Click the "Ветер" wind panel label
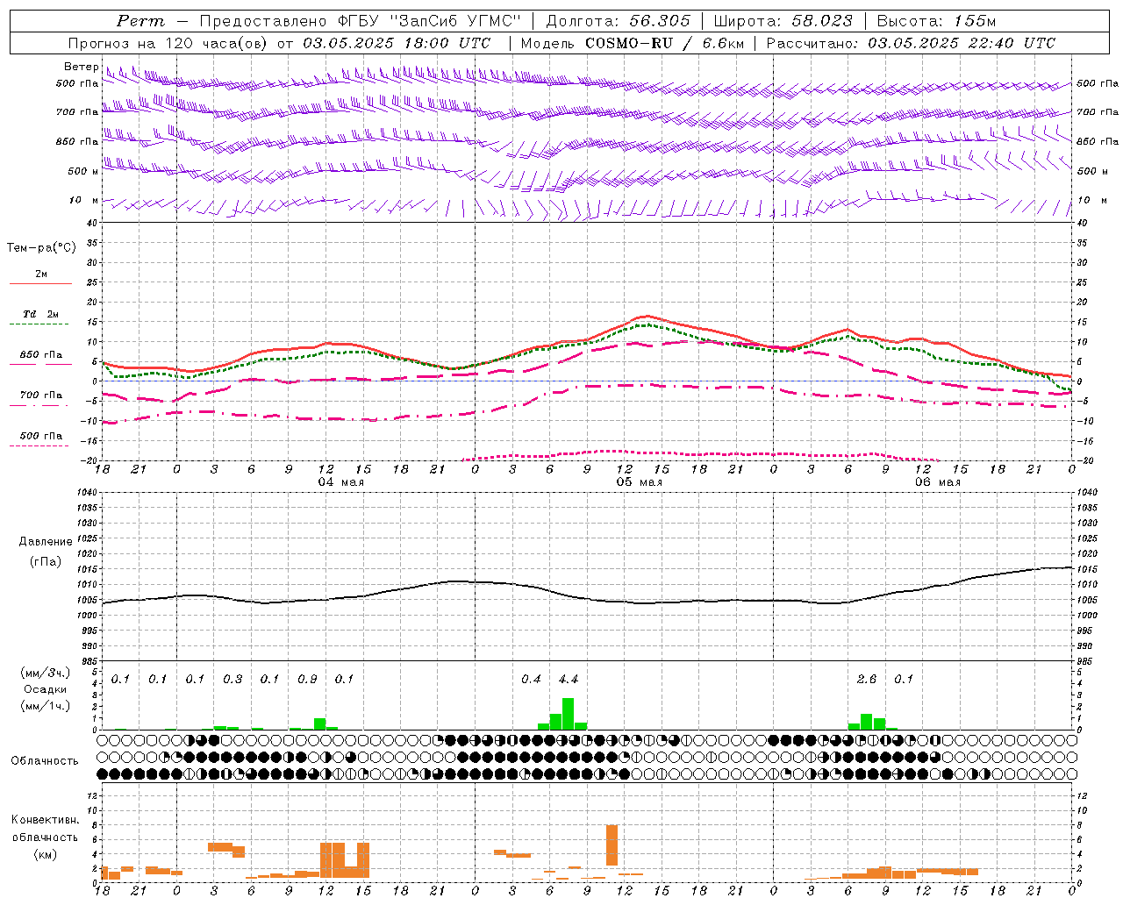Viewport: 1123px width, 898px height. [81, 67]
